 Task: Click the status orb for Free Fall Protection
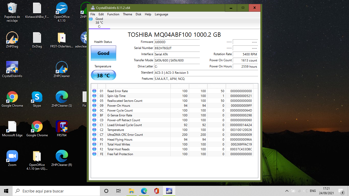click(x=94, y=154)
